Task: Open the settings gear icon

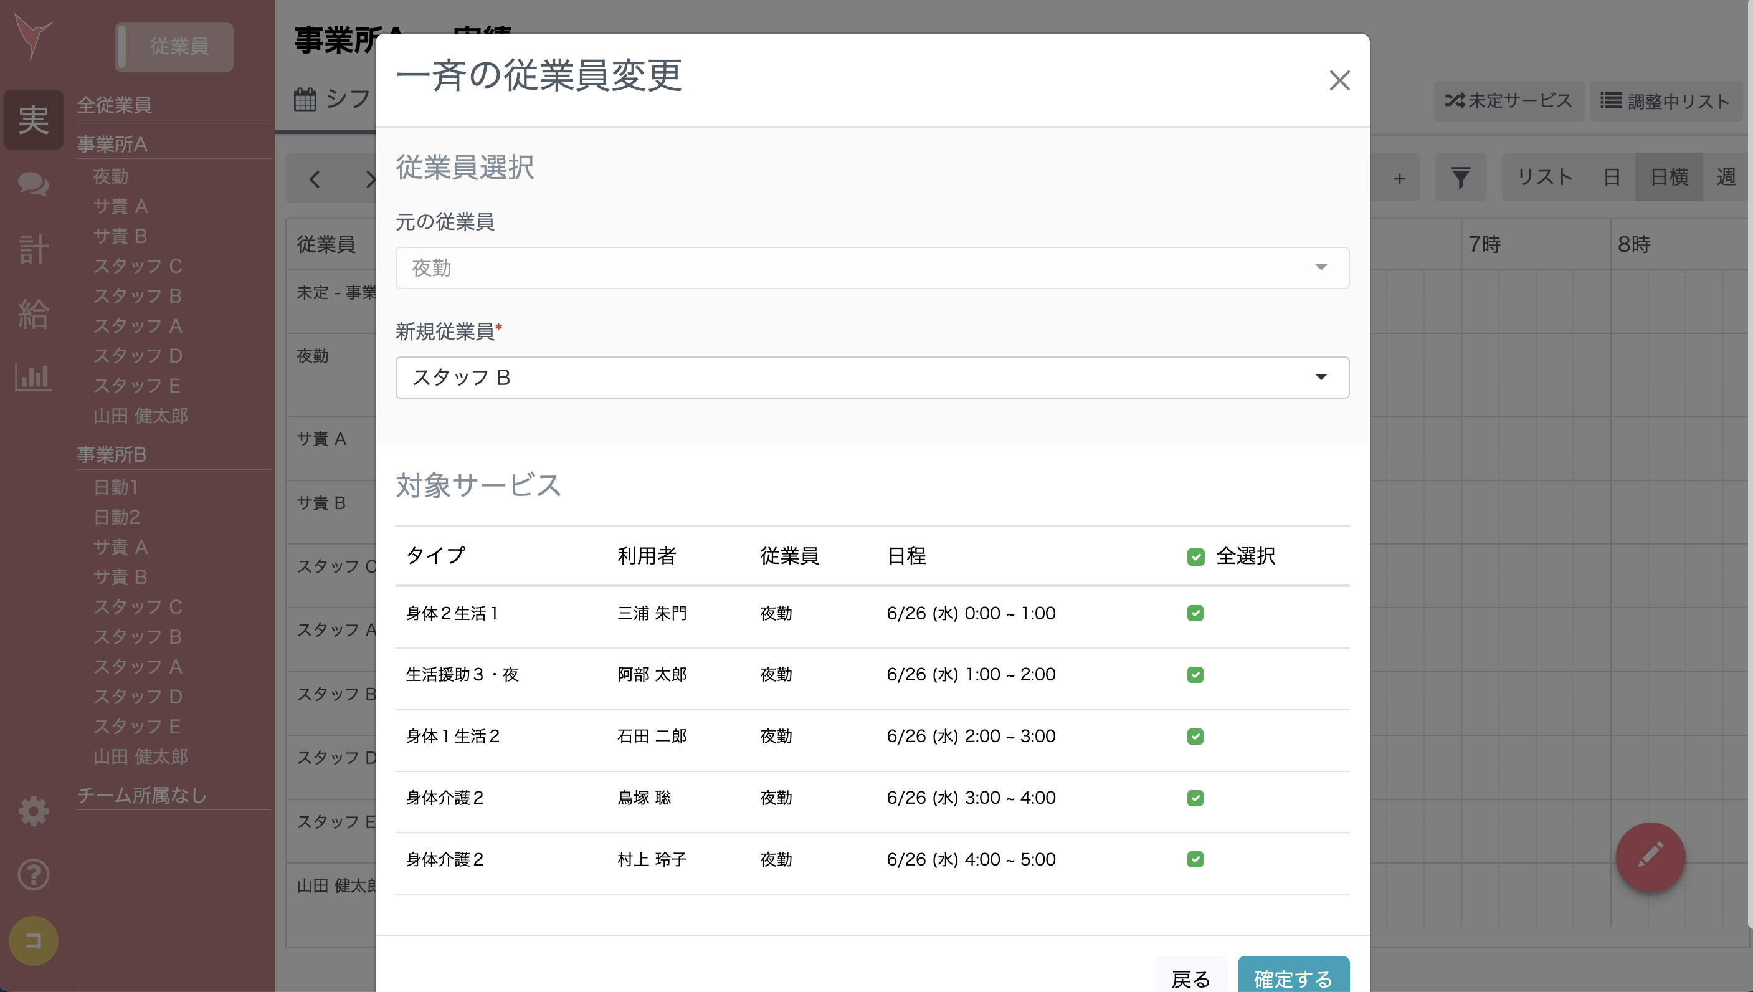Action: pyautogui.click(x=32, y=811)
